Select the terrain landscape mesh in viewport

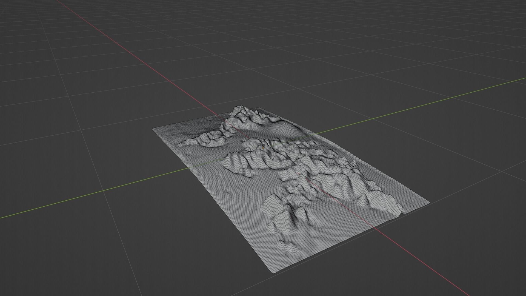click(x=290, y=189)
